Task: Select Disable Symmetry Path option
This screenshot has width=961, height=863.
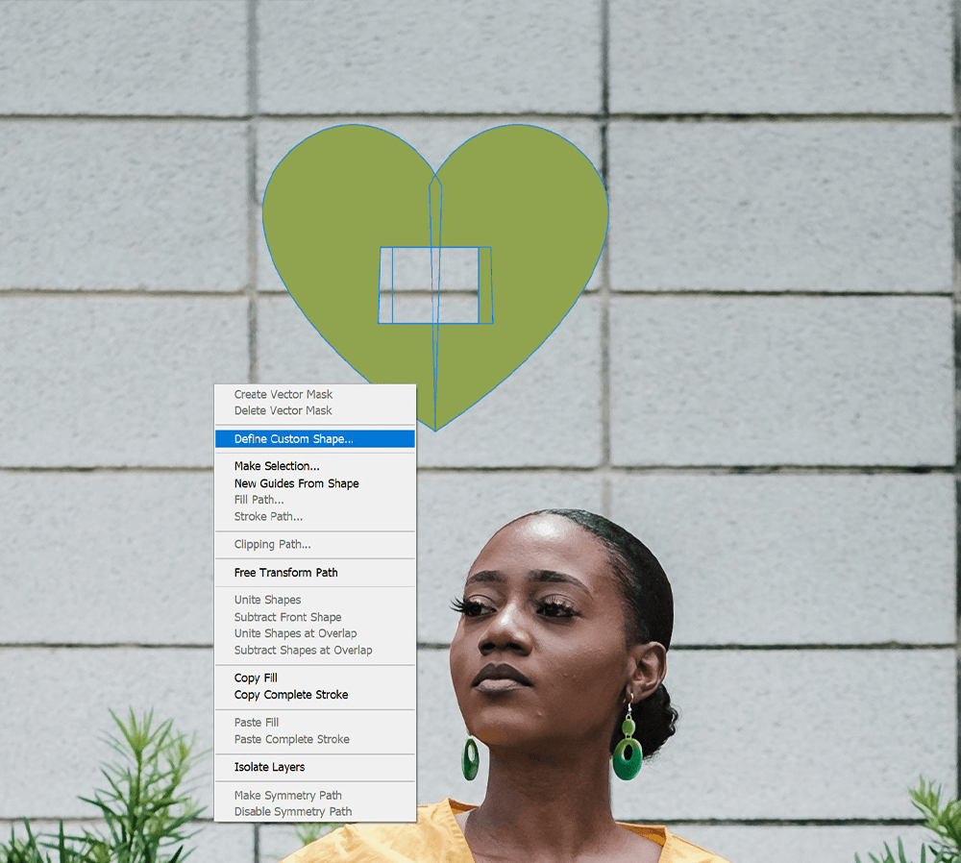Action: point(315,812)
